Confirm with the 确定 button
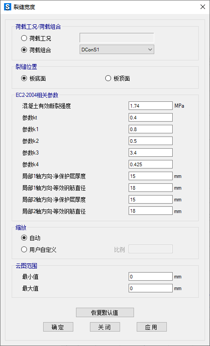Image resolution: width=210 pixels, height=346 pixels. (58, 327)
